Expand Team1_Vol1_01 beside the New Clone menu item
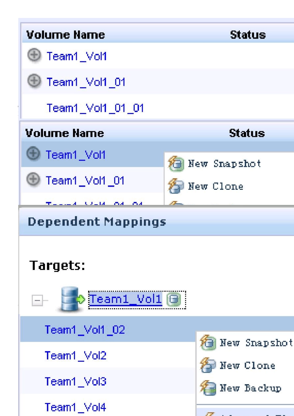This screenshot has height=416, width=294. click(33, 180)
